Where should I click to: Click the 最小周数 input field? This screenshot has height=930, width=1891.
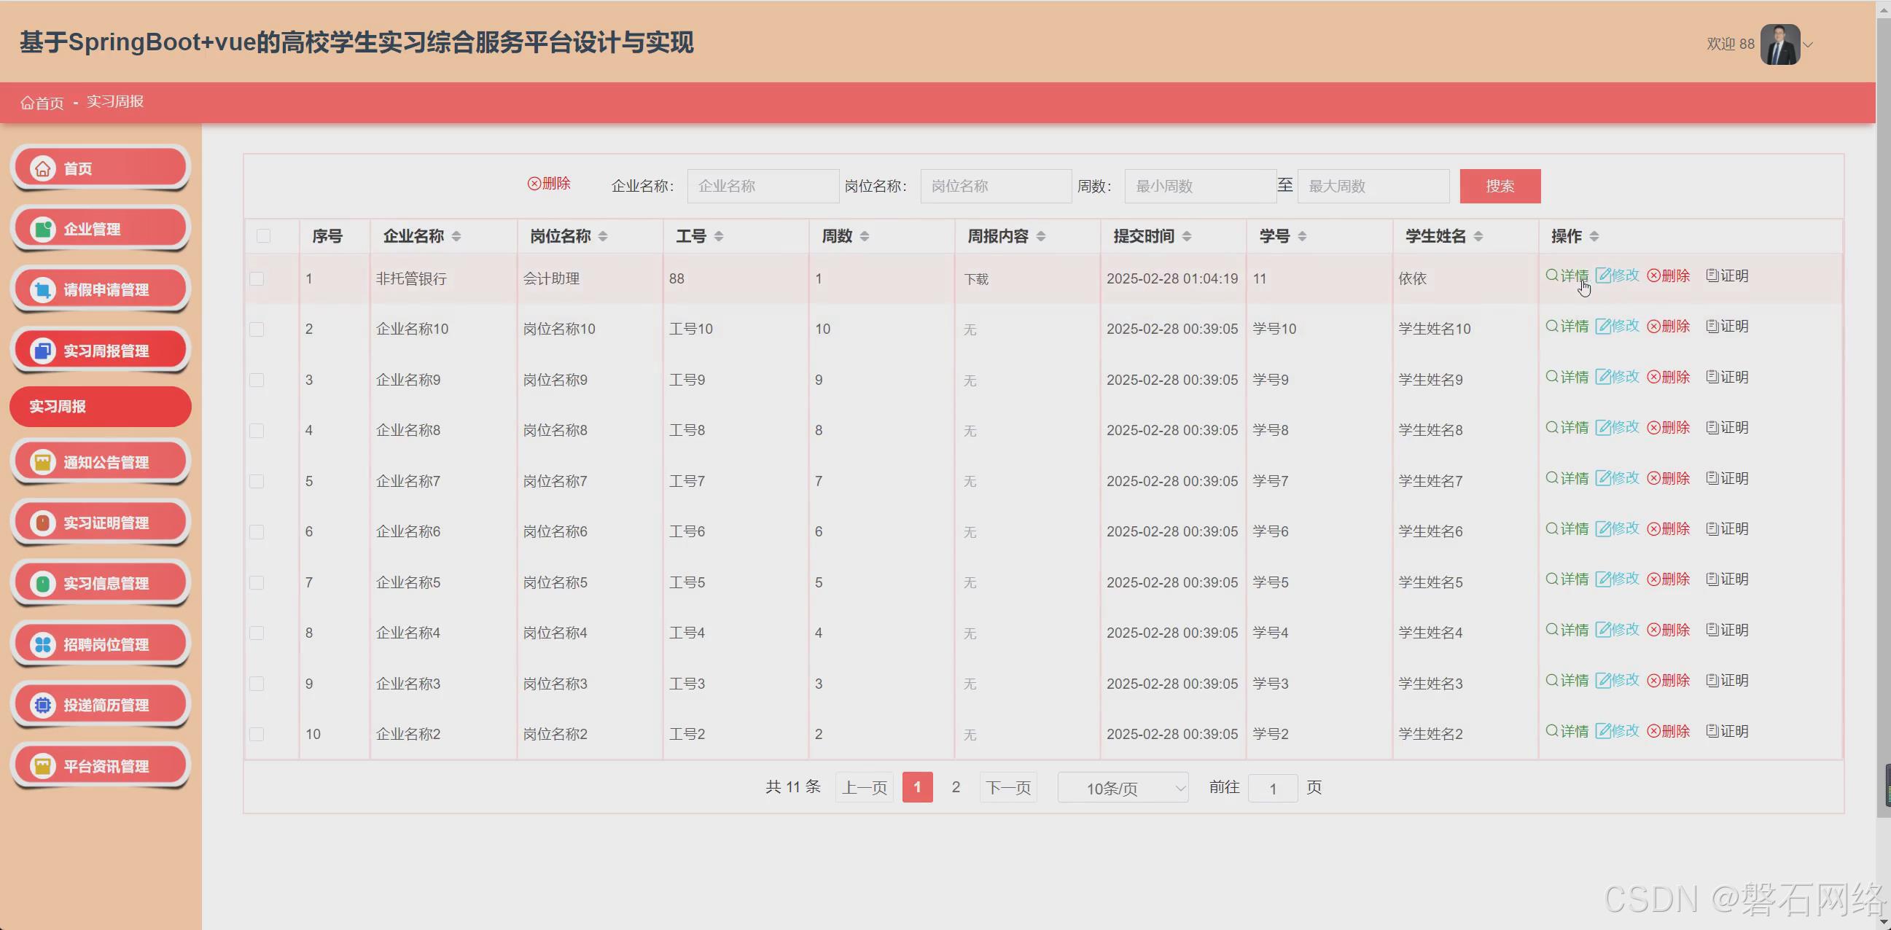pos(1199,187)
